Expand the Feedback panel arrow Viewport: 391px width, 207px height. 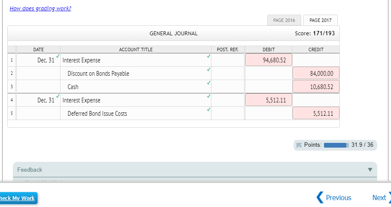[370, 170]
